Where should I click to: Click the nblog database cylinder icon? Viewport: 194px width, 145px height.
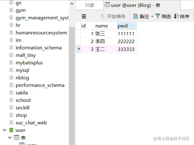click(11, 77)
